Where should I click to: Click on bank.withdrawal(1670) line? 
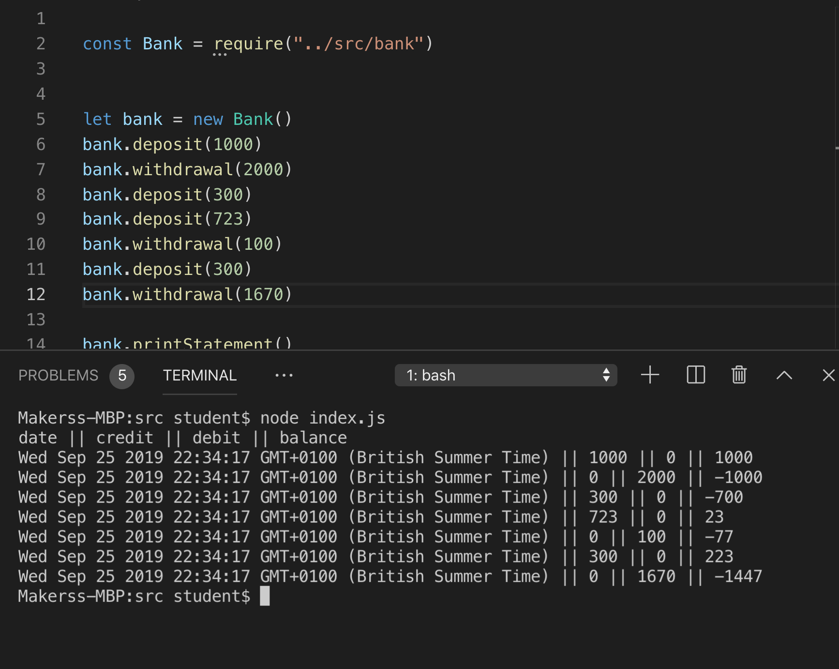pos(187,294)
